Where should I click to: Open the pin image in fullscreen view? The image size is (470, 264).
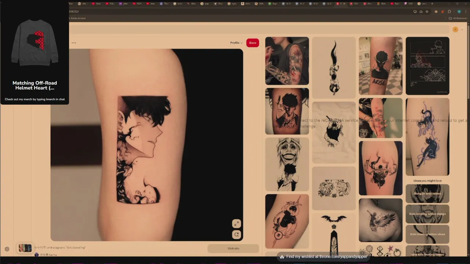236,224
